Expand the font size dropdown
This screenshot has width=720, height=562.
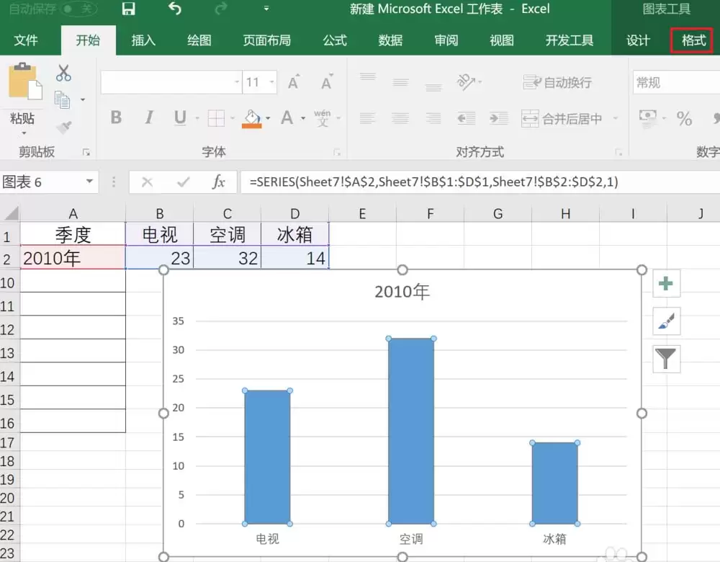[x=272, y=82]
